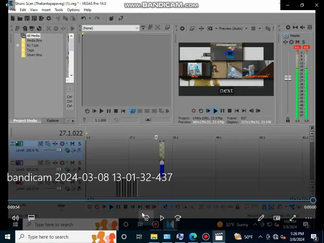Viewport: 324px width, 243px height.
Task: Click the Downmix Output icon in Master
Action: point(295,27)
